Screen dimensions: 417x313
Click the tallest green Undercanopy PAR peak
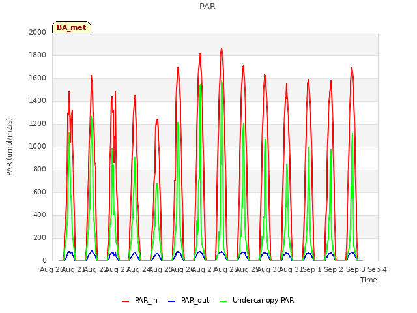coord(222,81)
